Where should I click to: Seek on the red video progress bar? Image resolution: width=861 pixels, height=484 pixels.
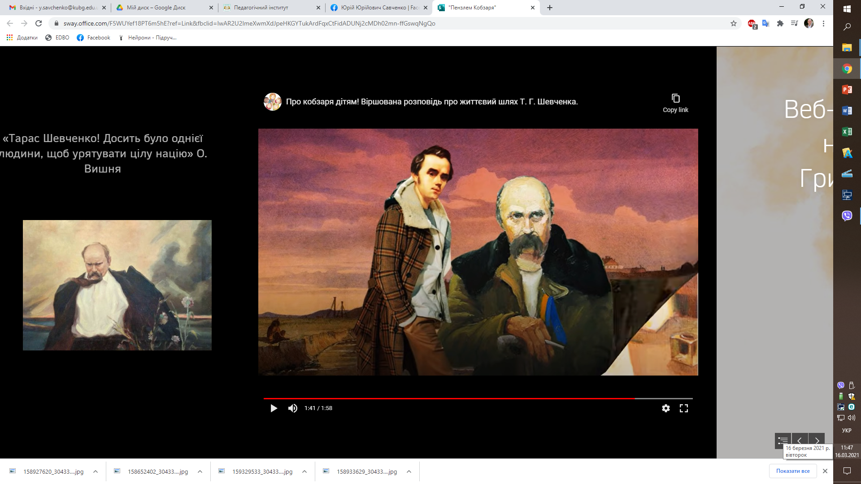(448, 398)
